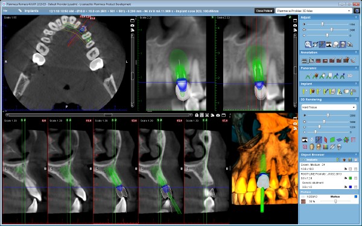This screenshot has height=226, width=362.
Task: Click the add implant icon
Action: [x=305, y=92]
